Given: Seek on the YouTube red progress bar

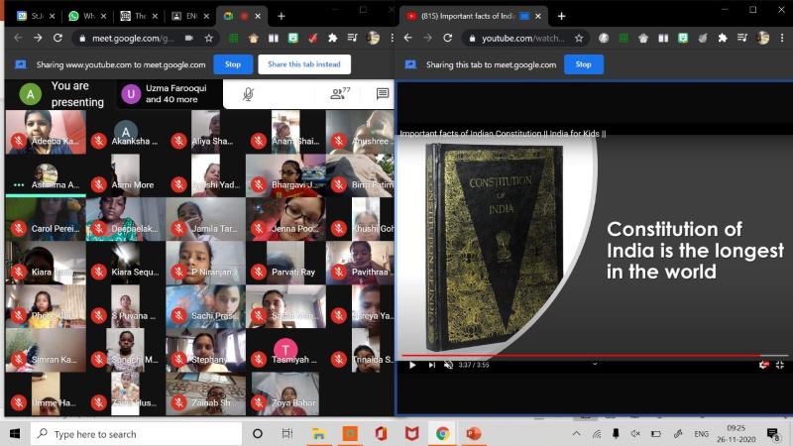Looking at the screenshot, I should (x=595, y=356).
